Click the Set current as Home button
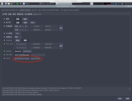 coord(22,59)
